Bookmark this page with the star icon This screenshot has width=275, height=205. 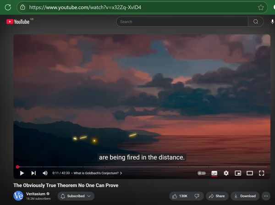pyautogui.click(x=261, y=7)
